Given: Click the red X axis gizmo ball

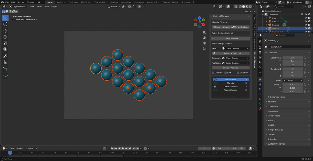Looking at the screenshot, I should point(203,24).
